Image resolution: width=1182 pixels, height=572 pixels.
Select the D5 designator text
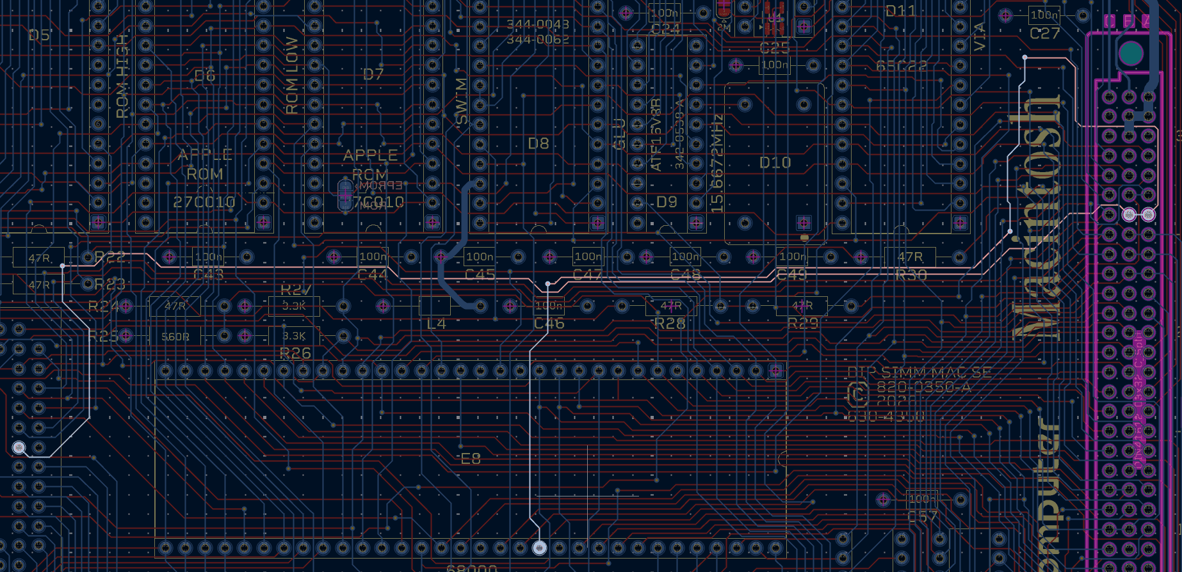(x=39, y=36)
